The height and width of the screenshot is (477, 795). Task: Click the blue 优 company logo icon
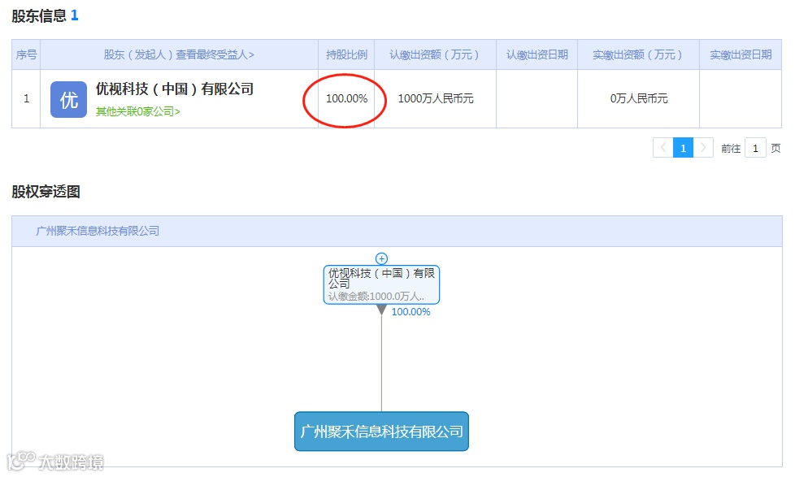tap(68, 99)
